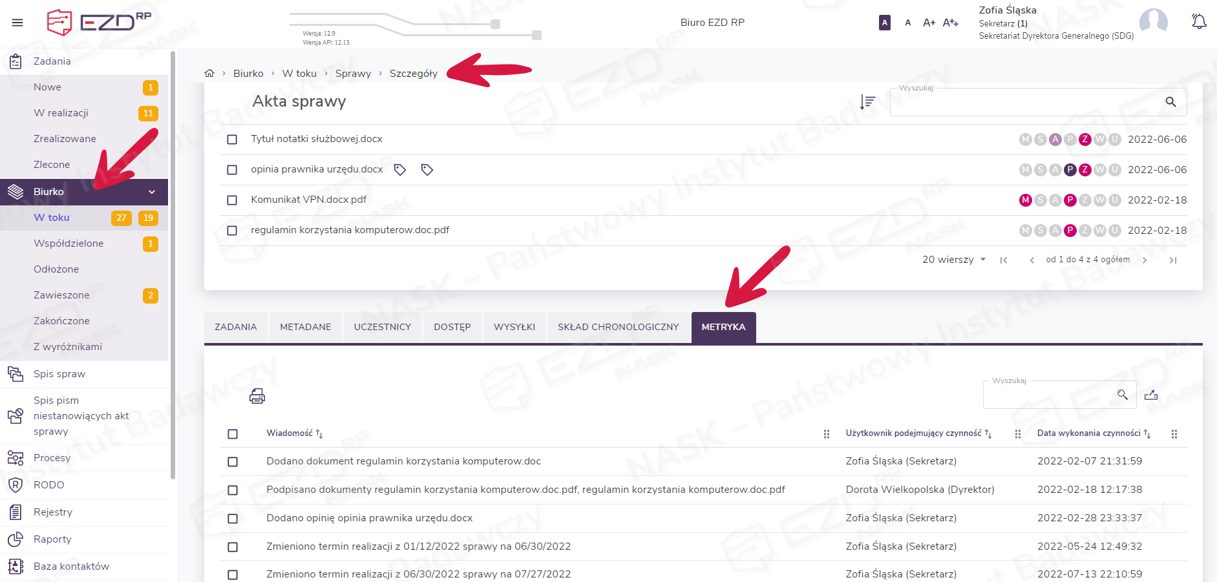1217x582 pixels.
Task: Check the Komunikat VPN.docx.pdf checkbox
Action: (232, 200)
